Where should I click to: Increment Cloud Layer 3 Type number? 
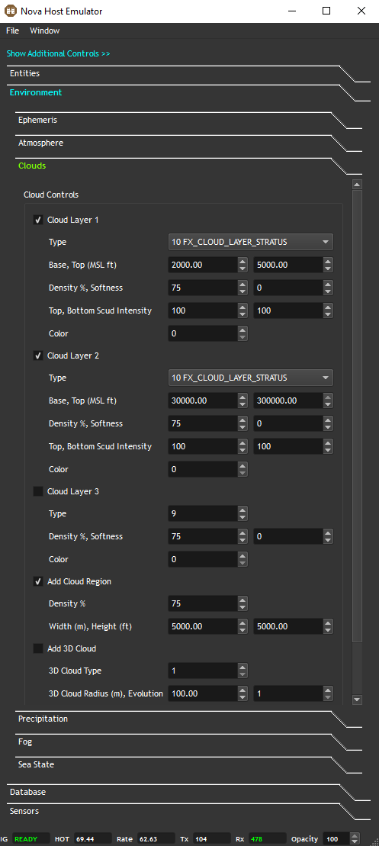(242, 510)
